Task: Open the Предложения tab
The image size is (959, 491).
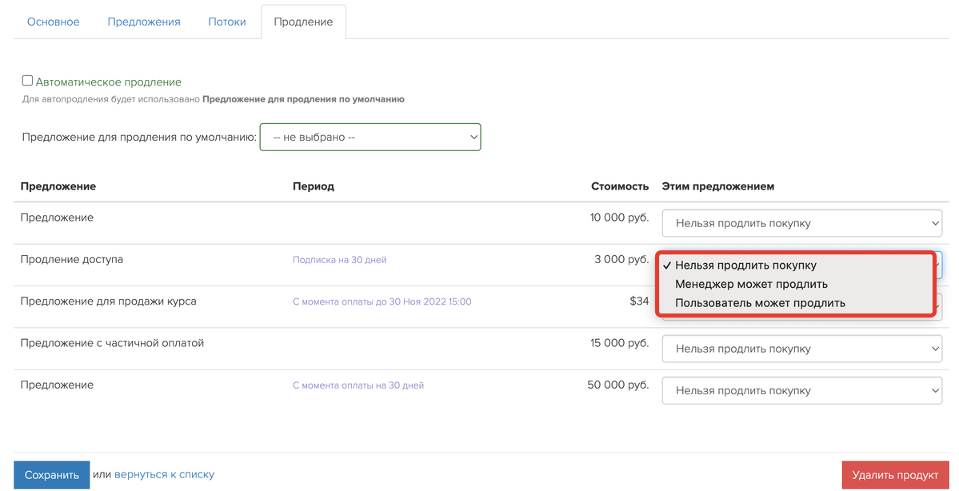Action: 144,22
